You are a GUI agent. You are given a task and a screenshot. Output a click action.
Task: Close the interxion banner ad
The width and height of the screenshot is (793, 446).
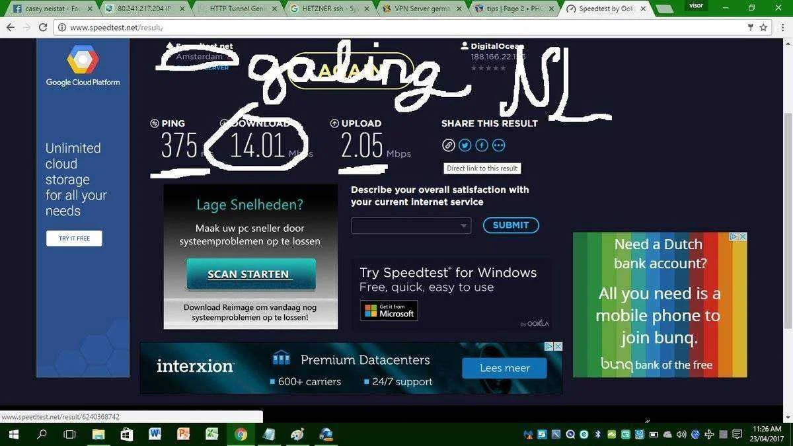558,346
